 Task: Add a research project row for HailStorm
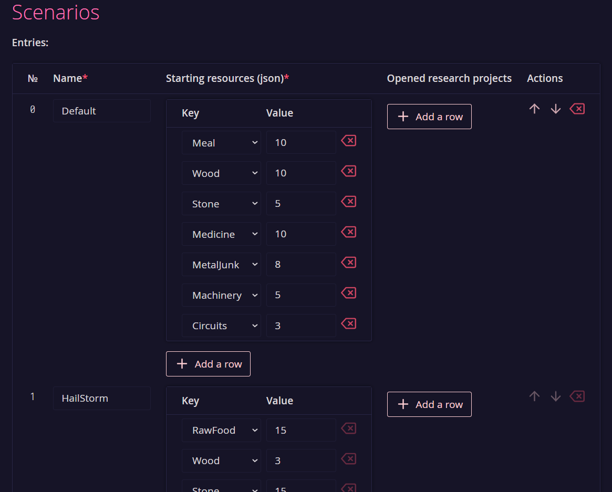429,404
